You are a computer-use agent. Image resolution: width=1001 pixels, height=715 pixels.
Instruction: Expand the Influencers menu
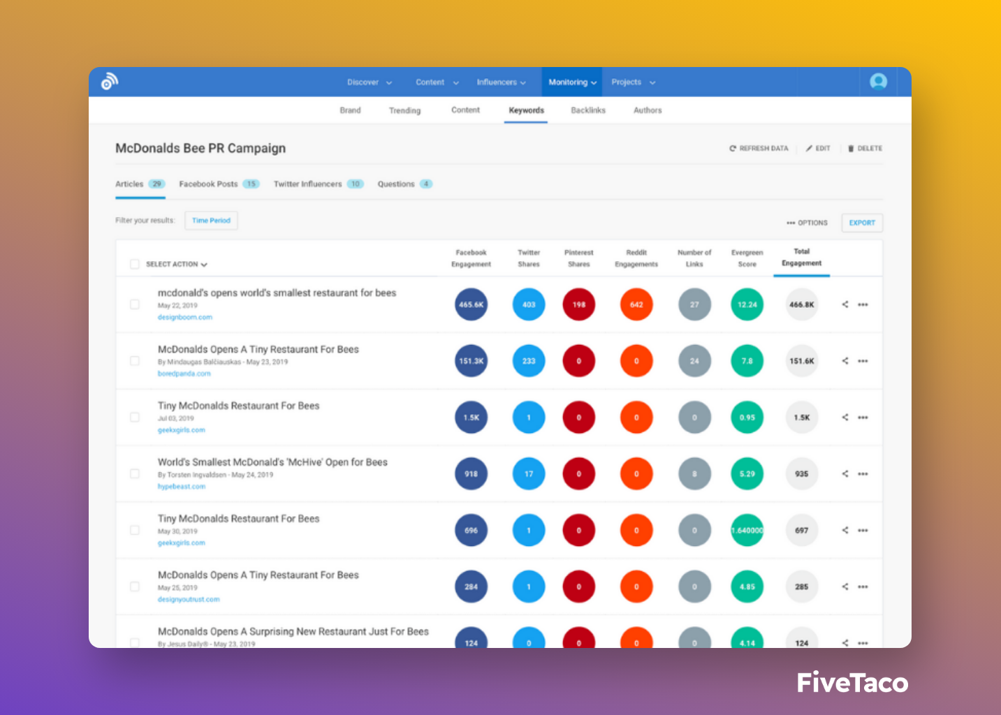click(x=502, y=82)
